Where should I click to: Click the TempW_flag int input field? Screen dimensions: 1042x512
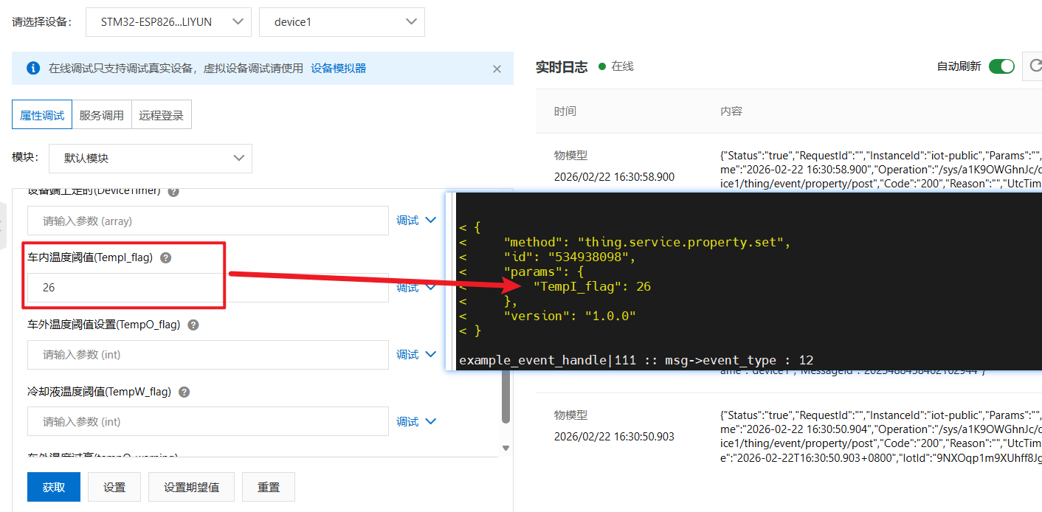(x=208, y=422)
